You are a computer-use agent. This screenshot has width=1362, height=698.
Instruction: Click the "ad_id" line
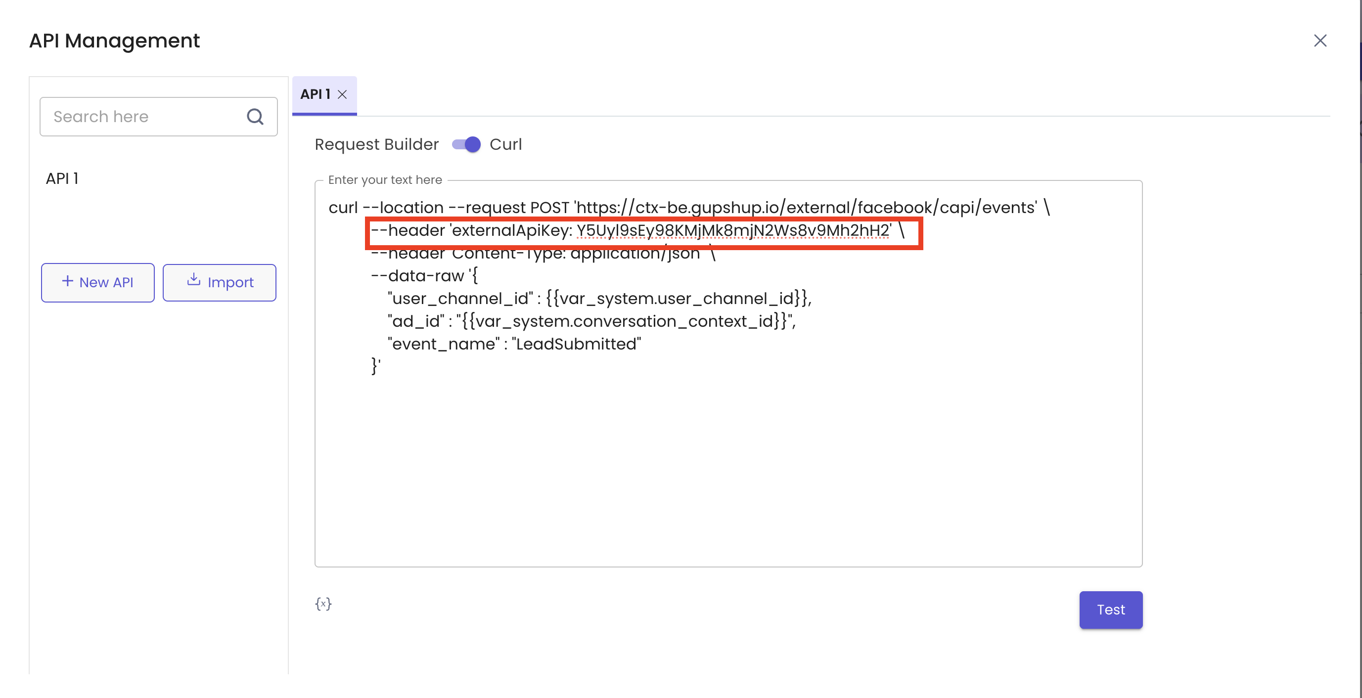coord(591,321)
